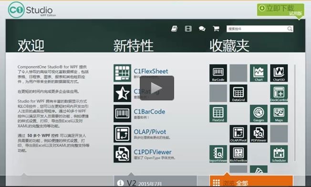311x187 pixels.
Task: Open the C1PDFViewer icon in new features
Action: [x=123, y=154]
